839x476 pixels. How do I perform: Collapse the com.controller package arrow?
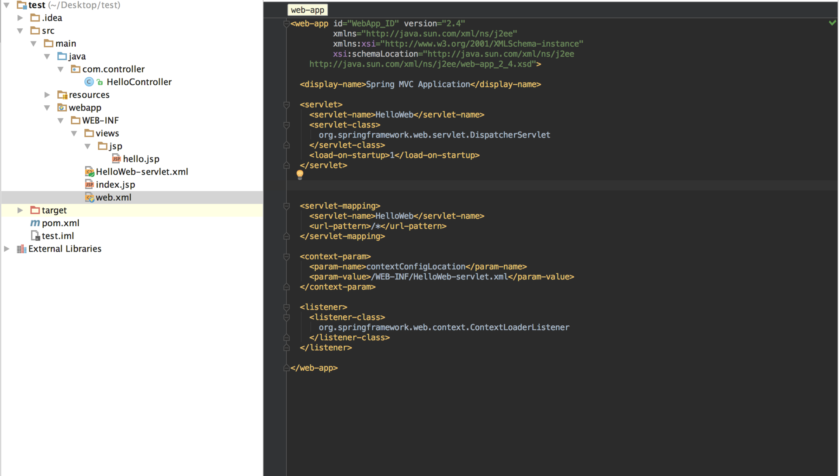point(61,69)
